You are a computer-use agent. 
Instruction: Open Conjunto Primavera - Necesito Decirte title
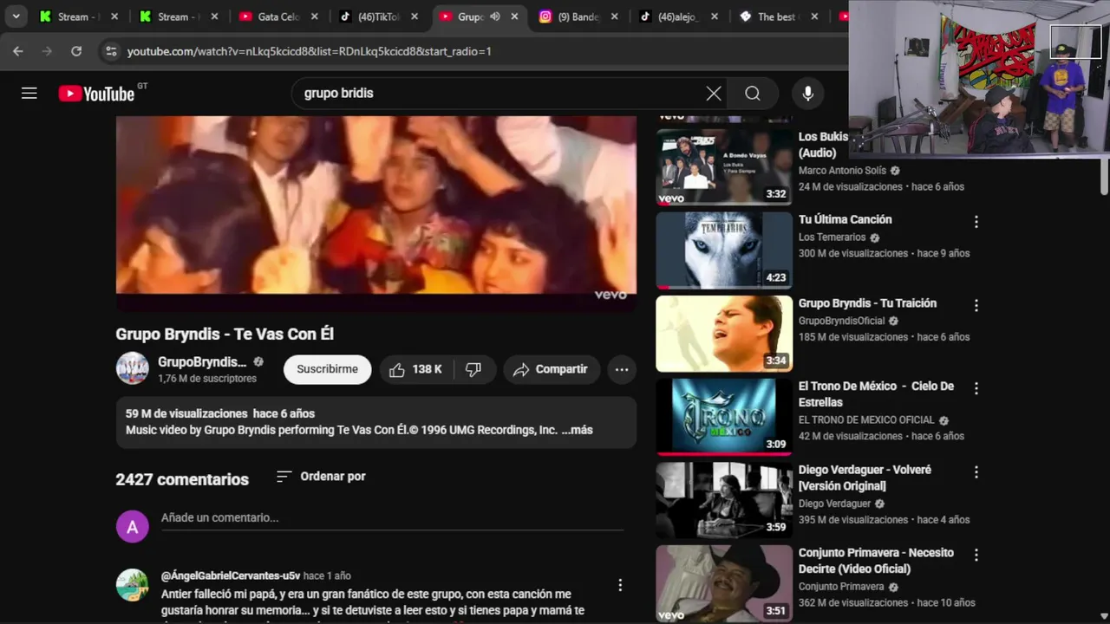(x=876, y=561)
